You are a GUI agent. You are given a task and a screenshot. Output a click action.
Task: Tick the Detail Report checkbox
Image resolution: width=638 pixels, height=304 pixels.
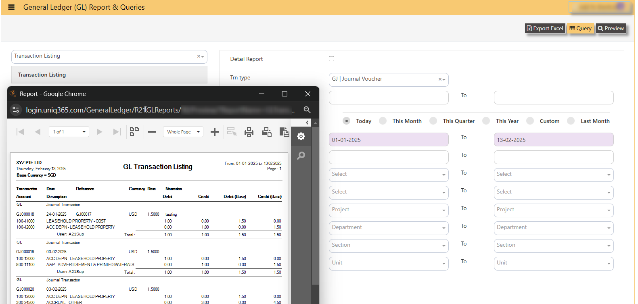(331, 58)
